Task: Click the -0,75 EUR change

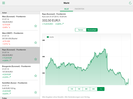Action: click(x=6, y=24)
